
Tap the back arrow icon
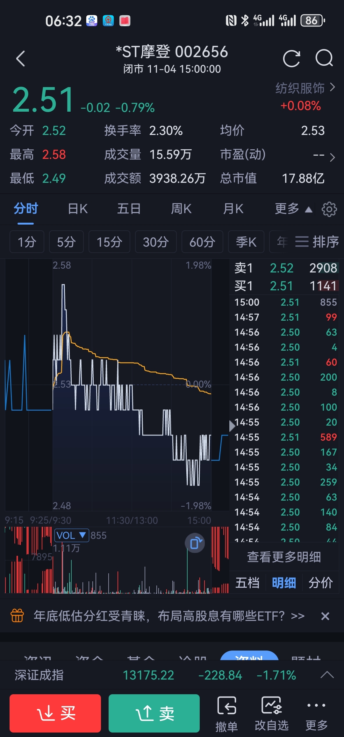(21, 59)
